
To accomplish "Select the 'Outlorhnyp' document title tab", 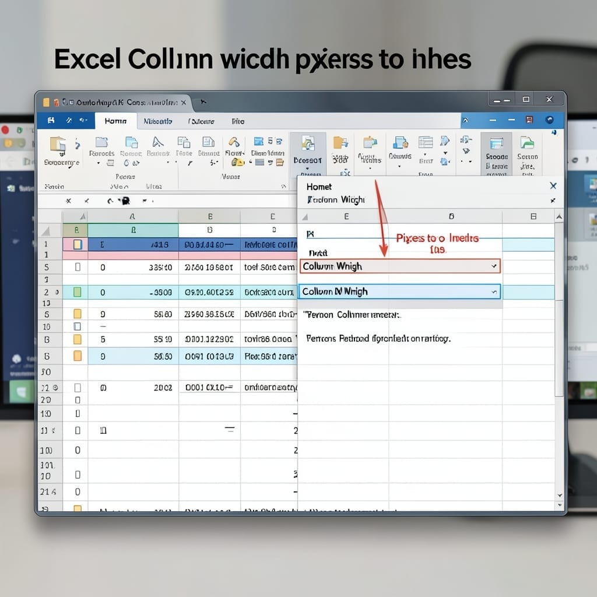I will (x=127, y=103).
